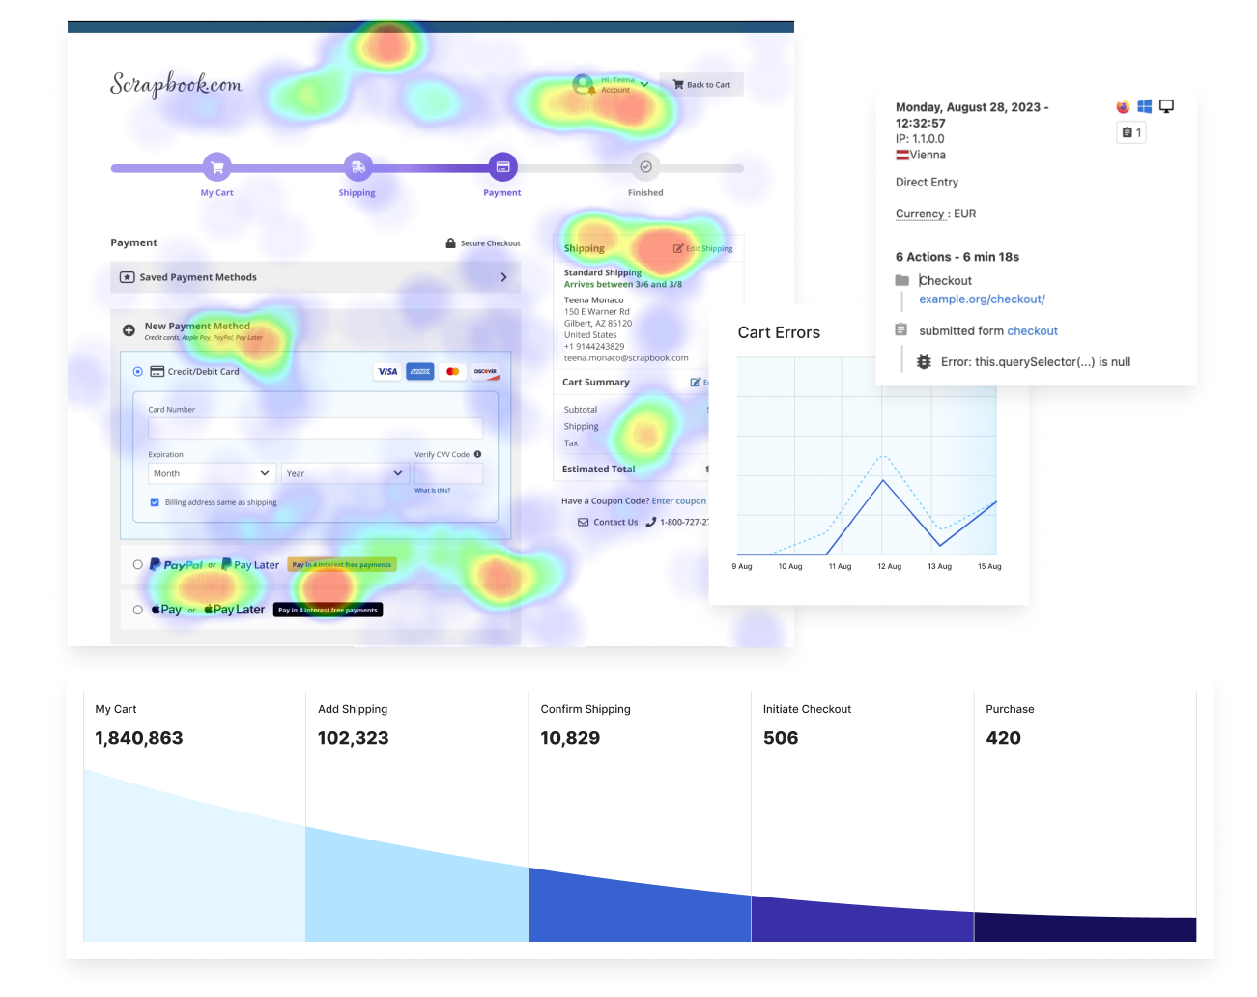Image resolution: width=1257 pixels, height=997 pixels.
Task: Select the Initiate Checkout funnel step
Action: coord(863,816)
